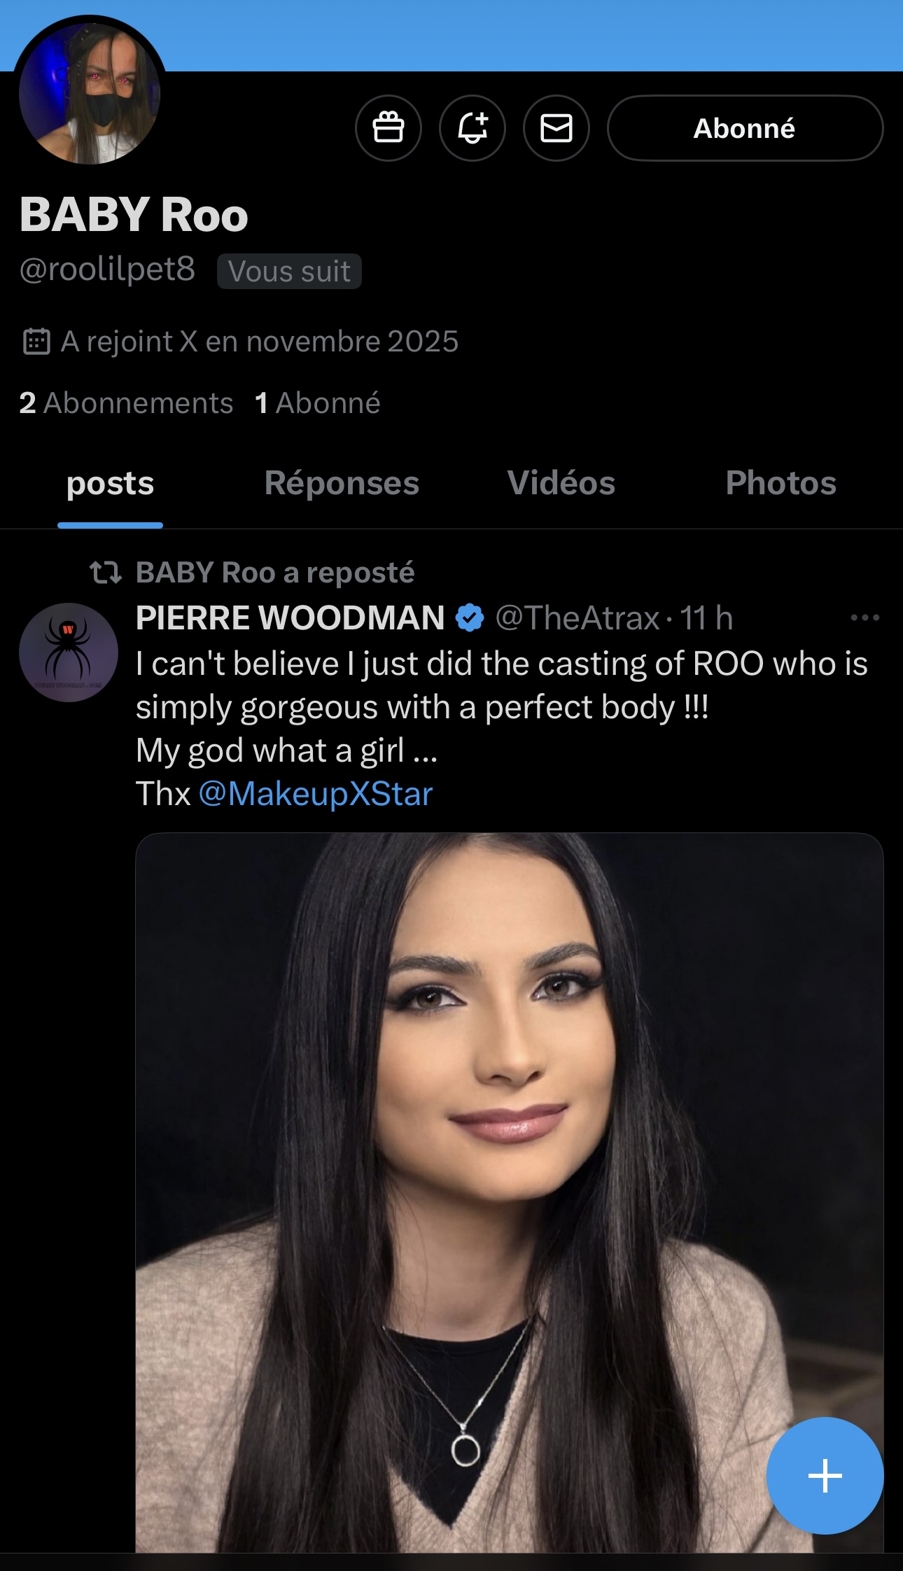Open the three-dot post options menu
Image resolution: width=903 pixels, height=1571 pixels.
click(864, 617)
